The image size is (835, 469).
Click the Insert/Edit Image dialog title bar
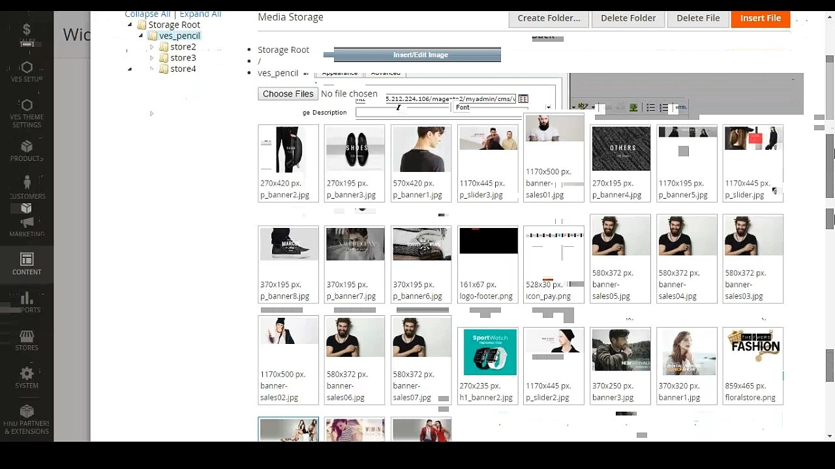point(417,55)
